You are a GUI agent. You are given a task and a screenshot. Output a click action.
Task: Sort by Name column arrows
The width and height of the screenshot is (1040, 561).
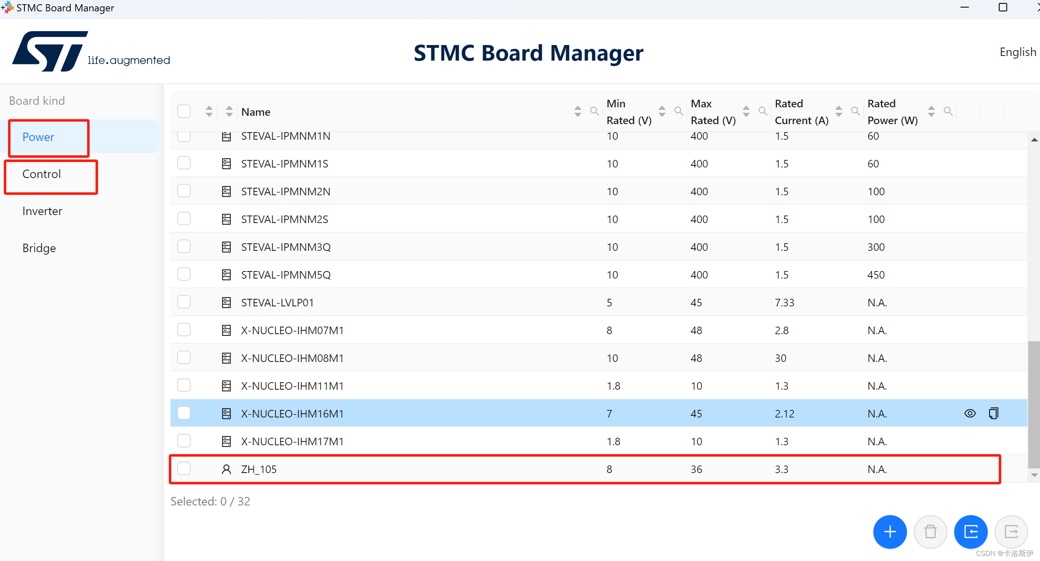point(577,111)
